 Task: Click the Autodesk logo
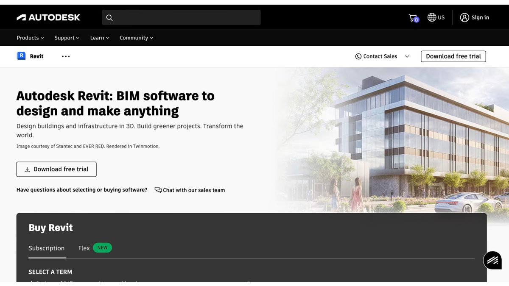[x=48, y=17]
